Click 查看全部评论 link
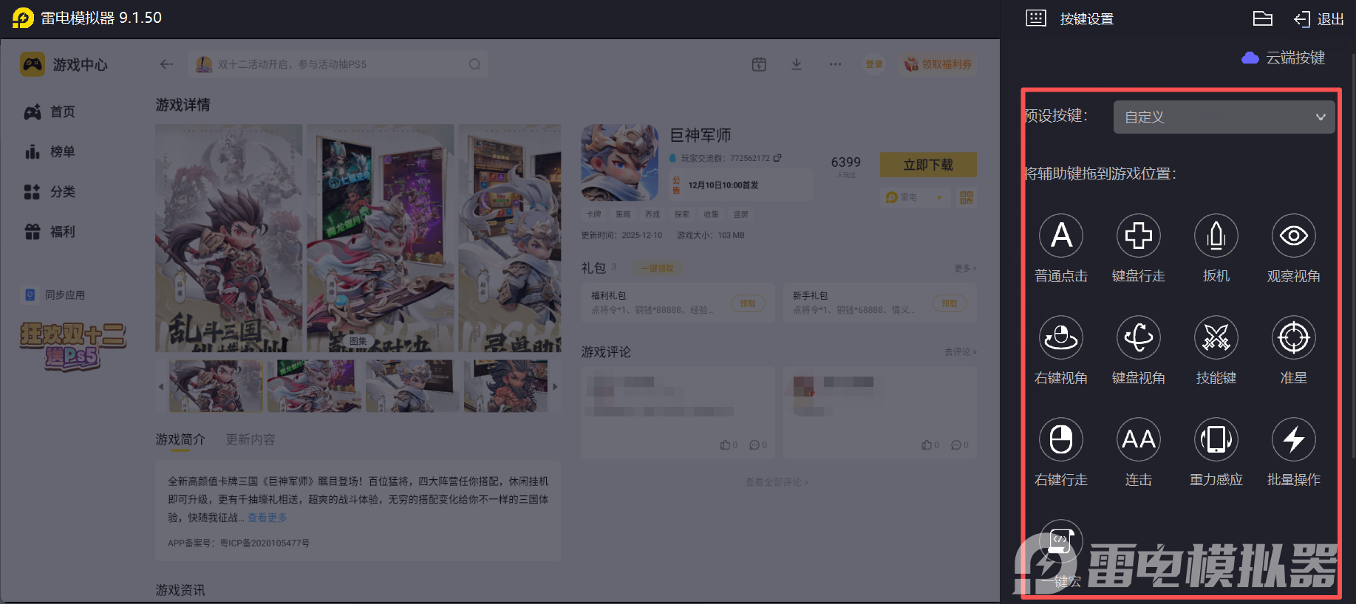 pyautogui.click(x=777, y=482)
